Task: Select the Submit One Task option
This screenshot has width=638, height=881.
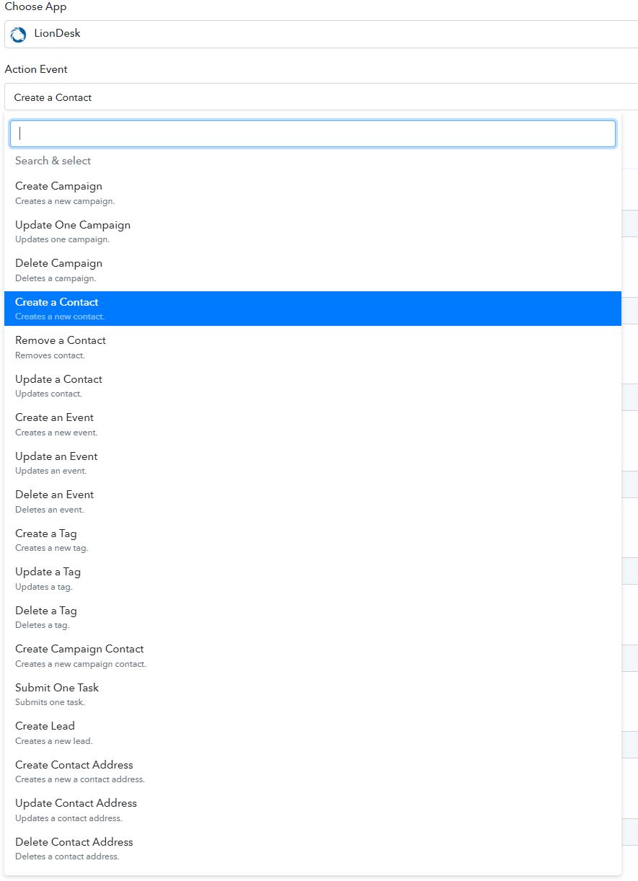Action: pyautogui.click(x=313, y=694)
